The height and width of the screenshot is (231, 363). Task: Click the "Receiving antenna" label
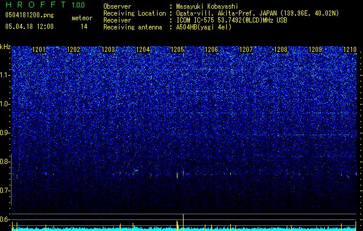click(133, 27)
